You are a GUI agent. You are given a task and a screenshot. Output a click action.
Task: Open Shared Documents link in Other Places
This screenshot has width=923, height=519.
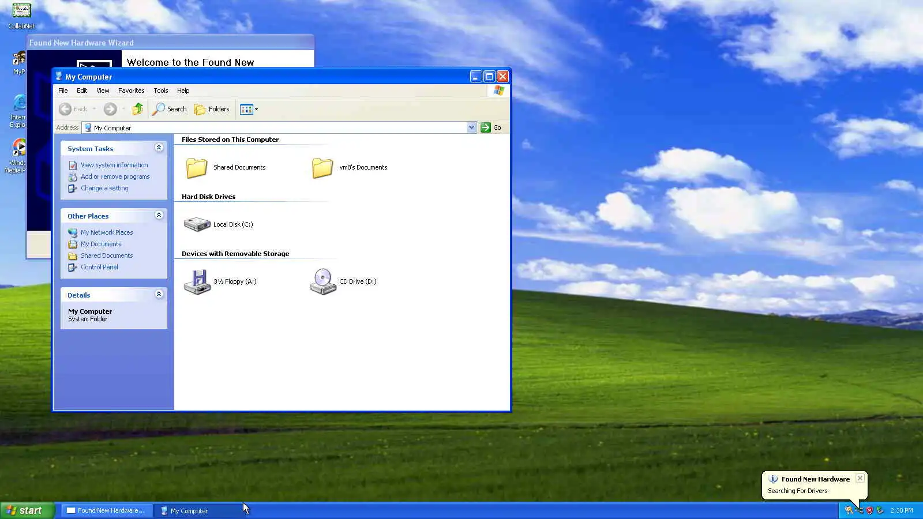click(x=107, y=255)
